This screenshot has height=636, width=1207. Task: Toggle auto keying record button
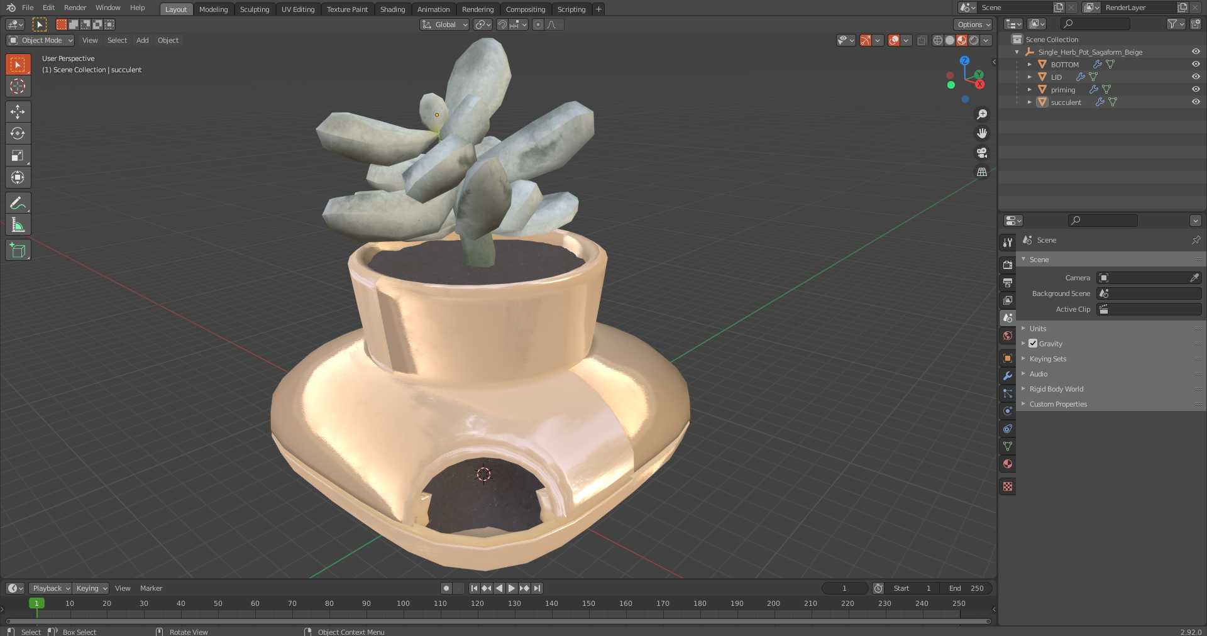446,588
